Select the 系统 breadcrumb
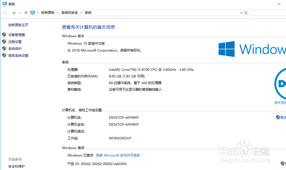 (x=88, y=13)
